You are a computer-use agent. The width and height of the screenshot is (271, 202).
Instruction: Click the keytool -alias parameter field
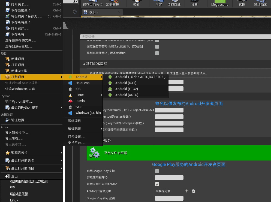(x=169, y=117)
